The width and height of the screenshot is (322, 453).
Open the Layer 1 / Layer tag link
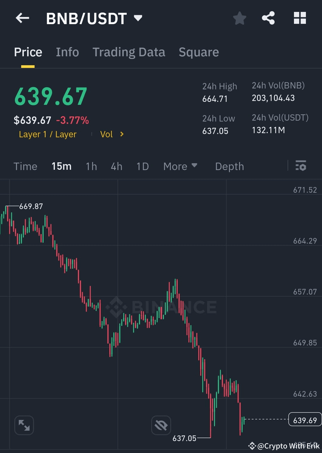coord(47,134)
